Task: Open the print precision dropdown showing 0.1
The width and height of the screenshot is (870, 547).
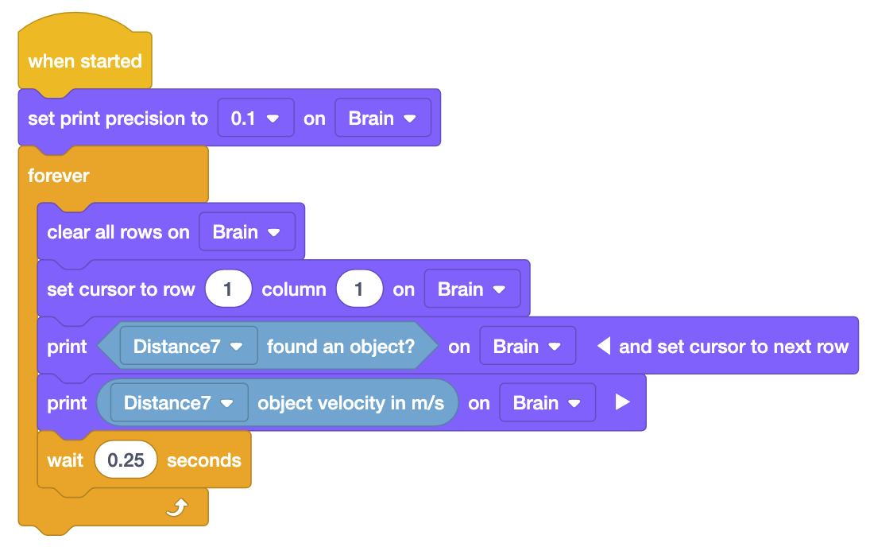Action: click(255, 118)
